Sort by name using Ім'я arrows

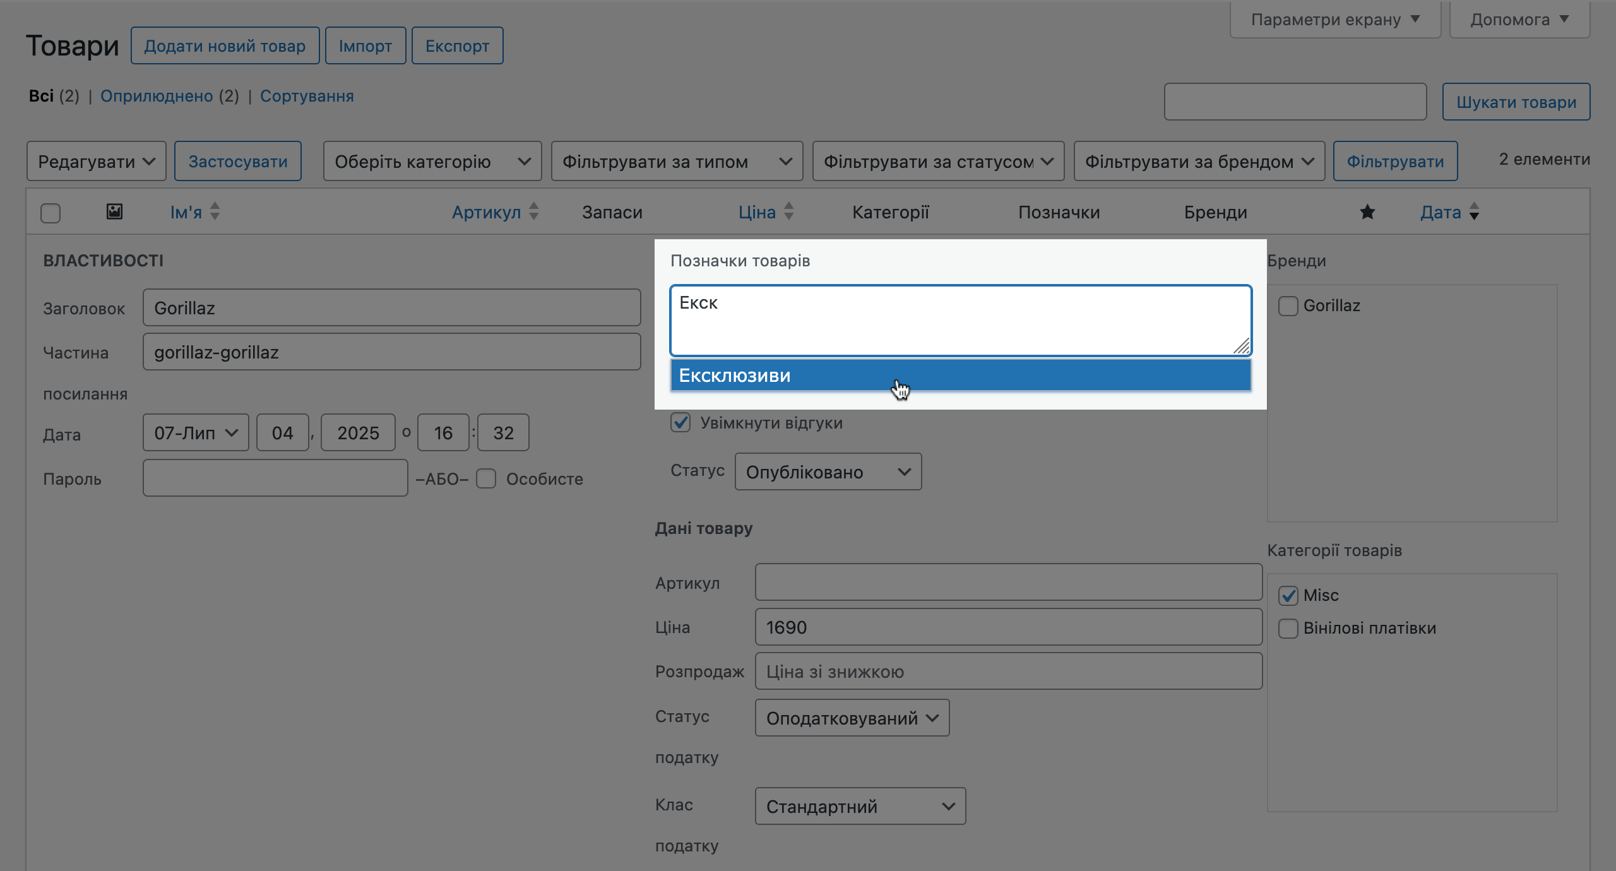215,211
